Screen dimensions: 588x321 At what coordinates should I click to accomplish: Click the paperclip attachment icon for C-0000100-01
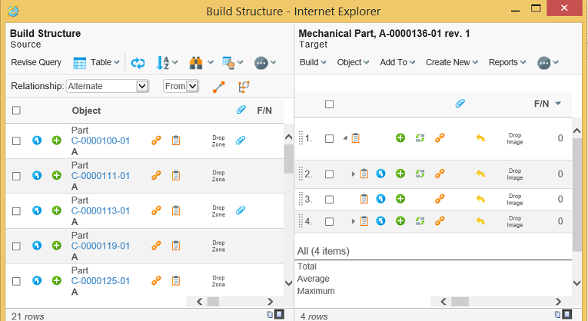point(241,141)
